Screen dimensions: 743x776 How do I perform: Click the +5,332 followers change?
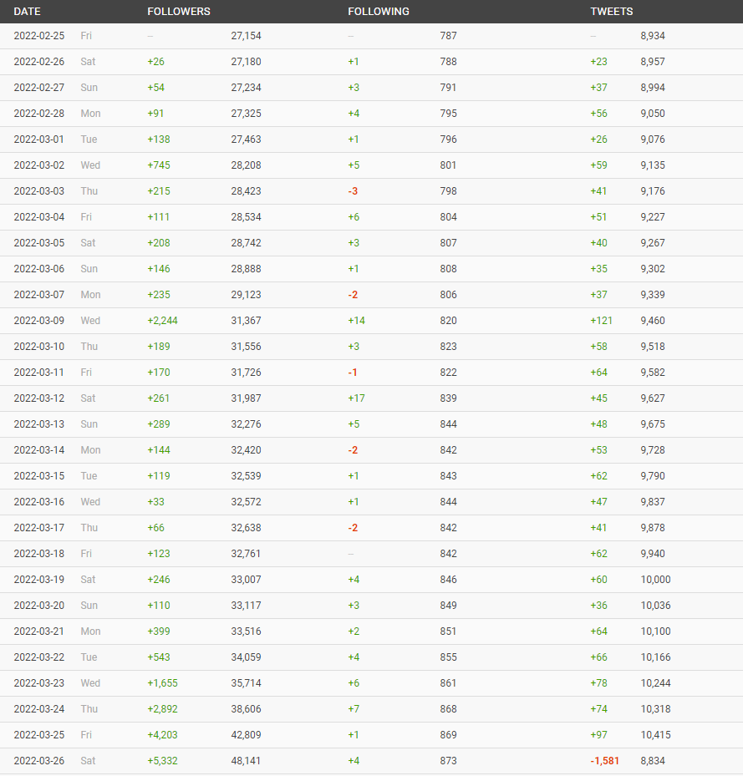click(162, 761)
